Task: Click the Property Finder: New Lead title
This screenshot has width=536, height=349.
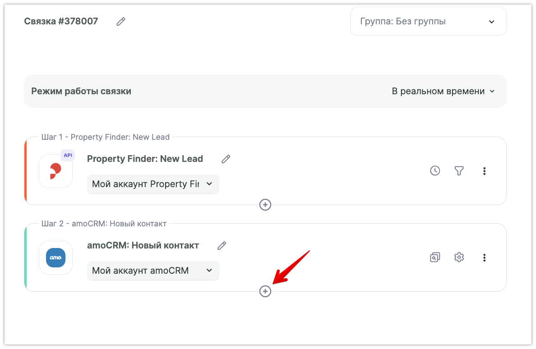Action: click(145, 159)
